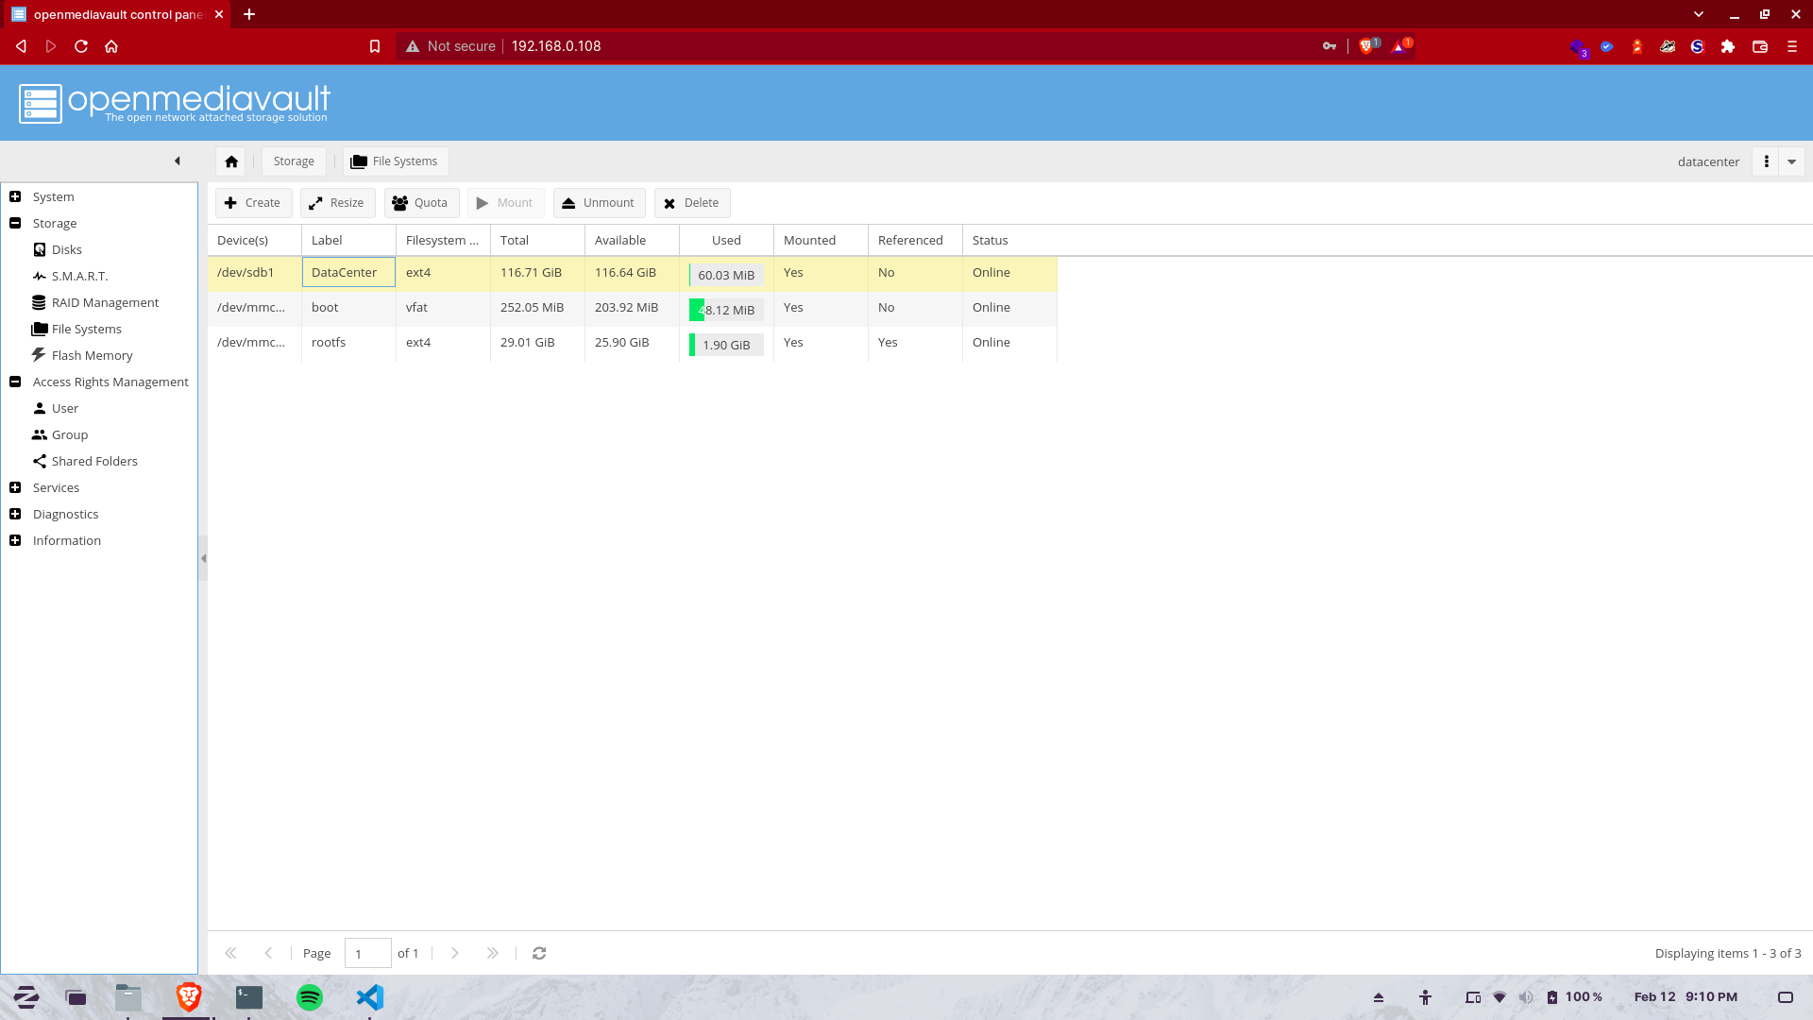Sort by Available column header
The image size is (1813, 1020).
(x=632, y=240)
